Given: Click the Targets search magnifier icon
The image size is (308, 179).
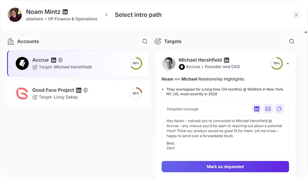Looking at the screenshot, I should coord(292,41).
